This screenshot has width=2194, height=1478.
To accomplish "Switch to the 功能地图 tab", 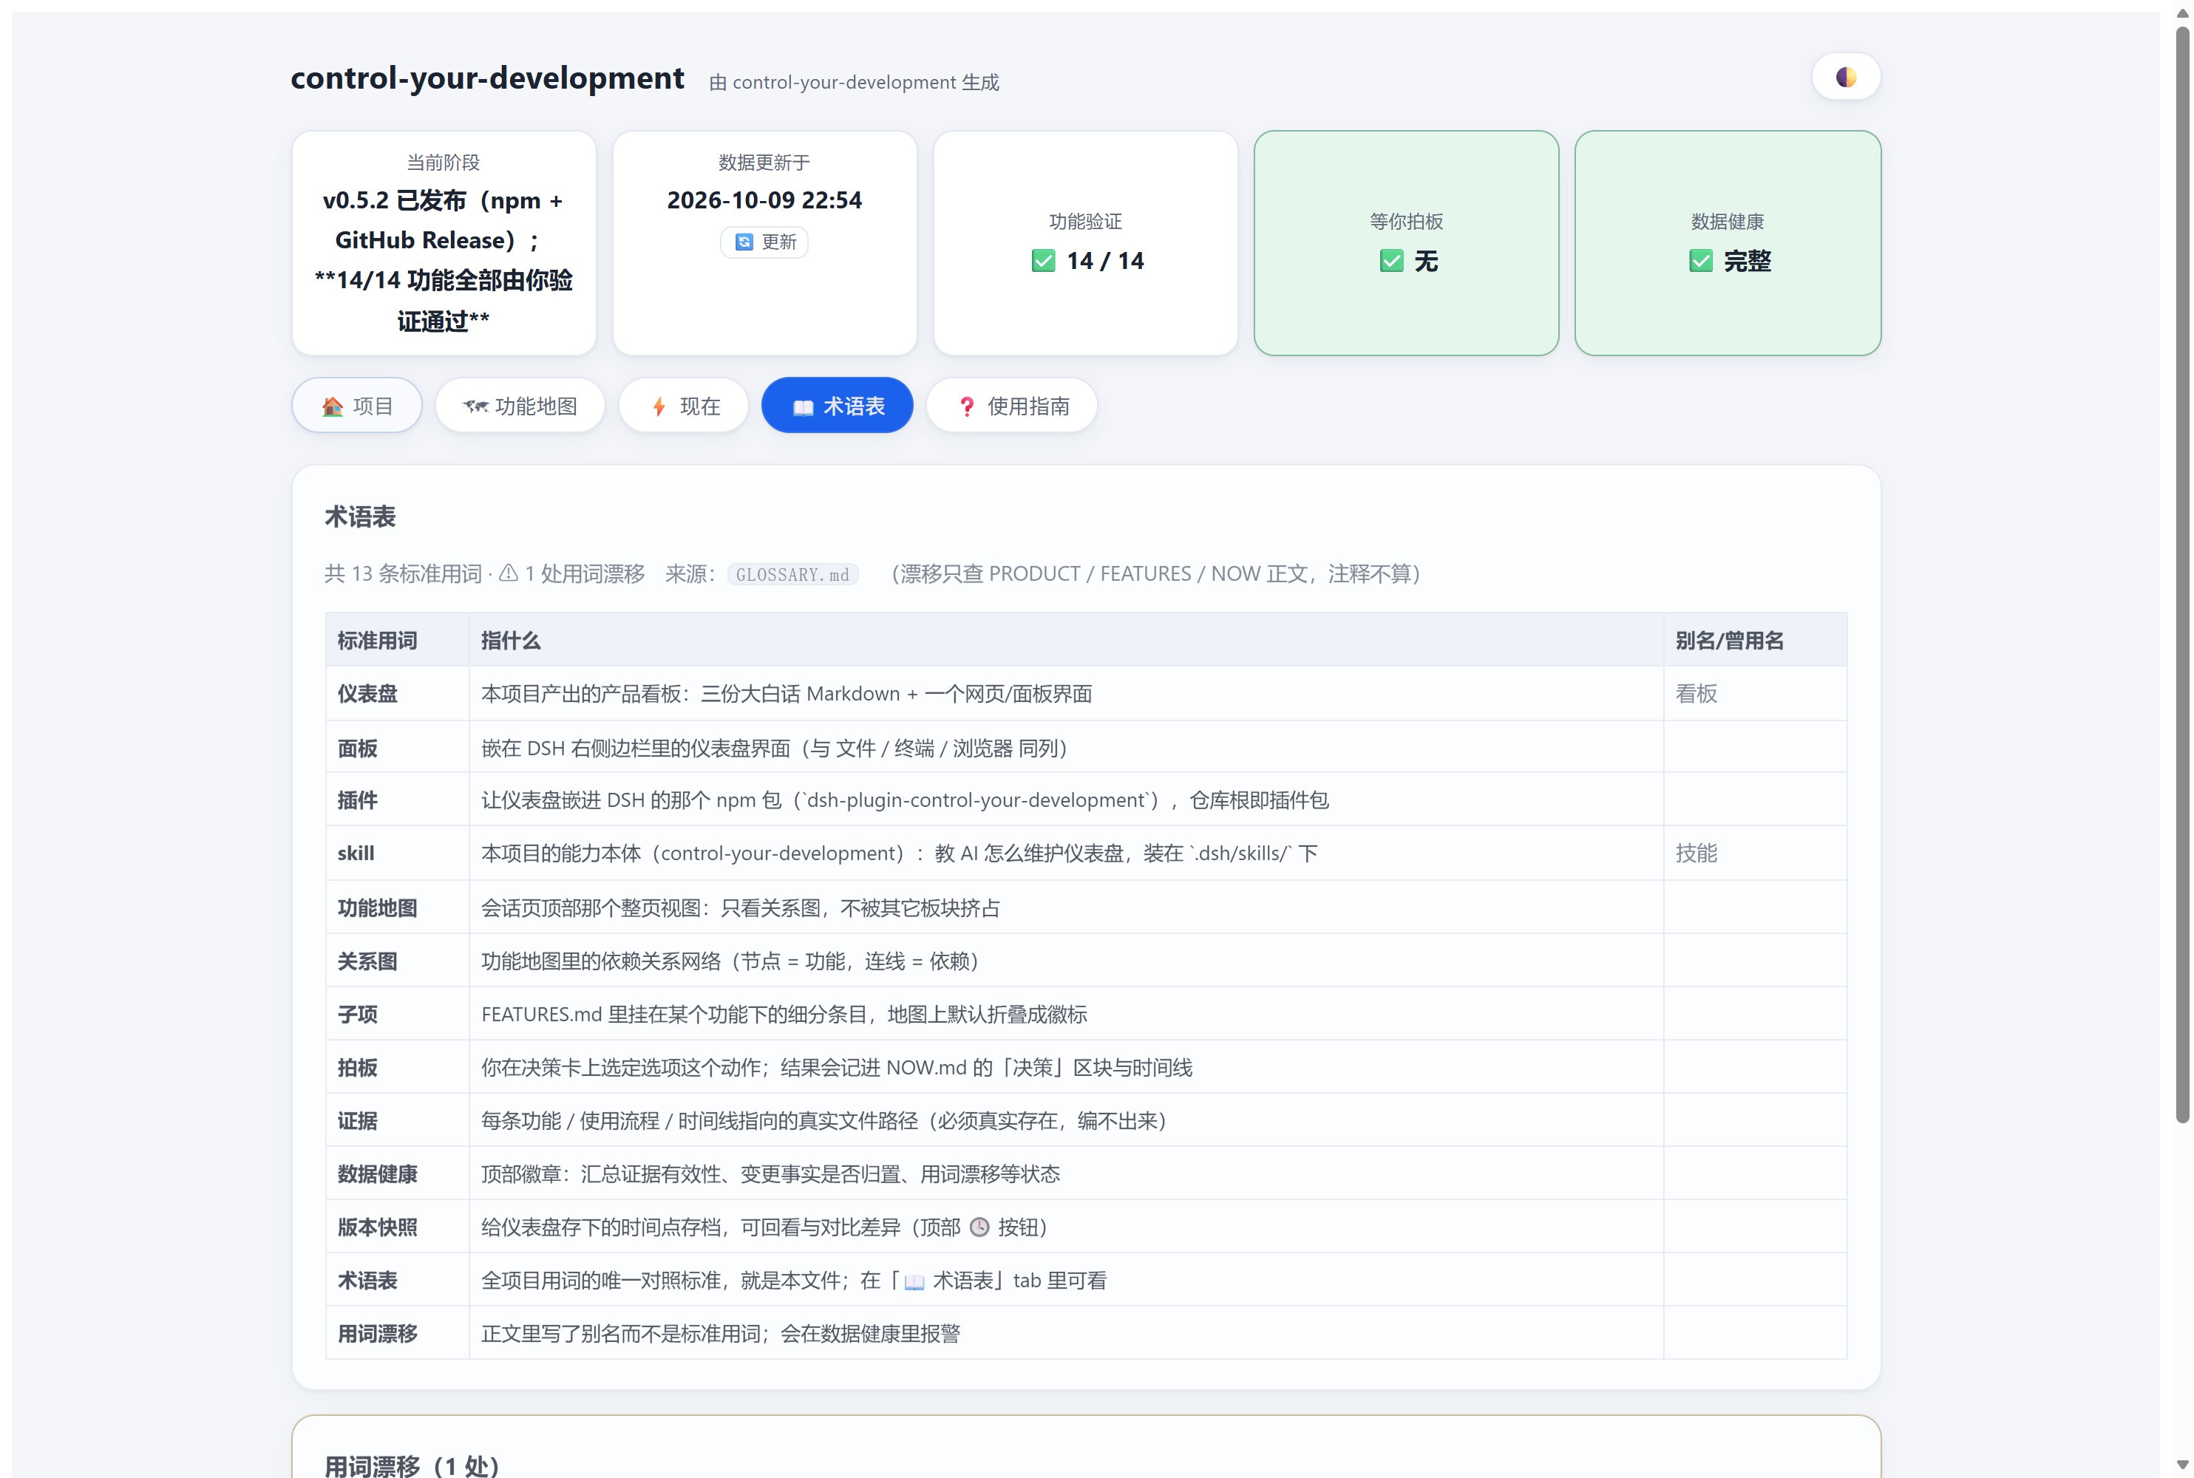I will click(x=520, y=405).
